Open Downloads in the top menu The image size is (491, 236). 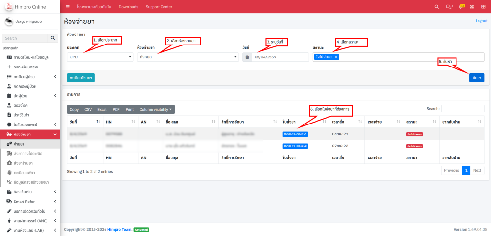tap(128, 7)
